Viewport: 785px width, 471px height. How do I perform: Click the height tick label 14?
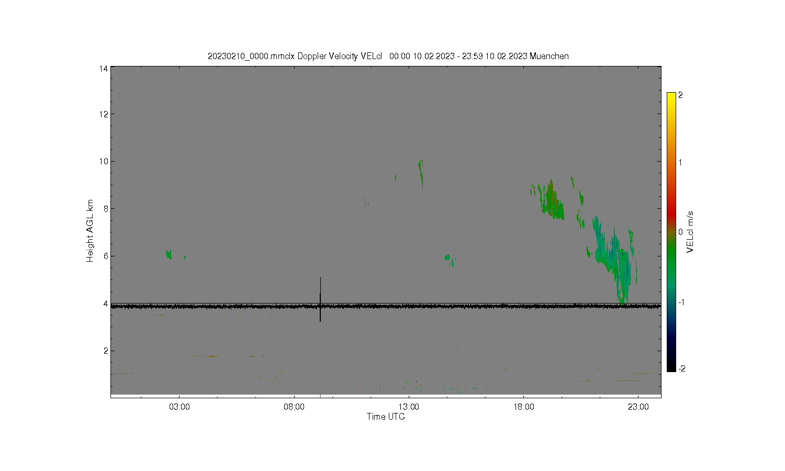click(x=104, y=69)
